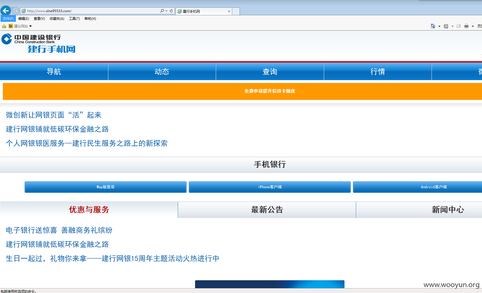The height and width of the screenshot is (293, 482).
Task: Go back with the browser back arrow
Action: (6, 11)
